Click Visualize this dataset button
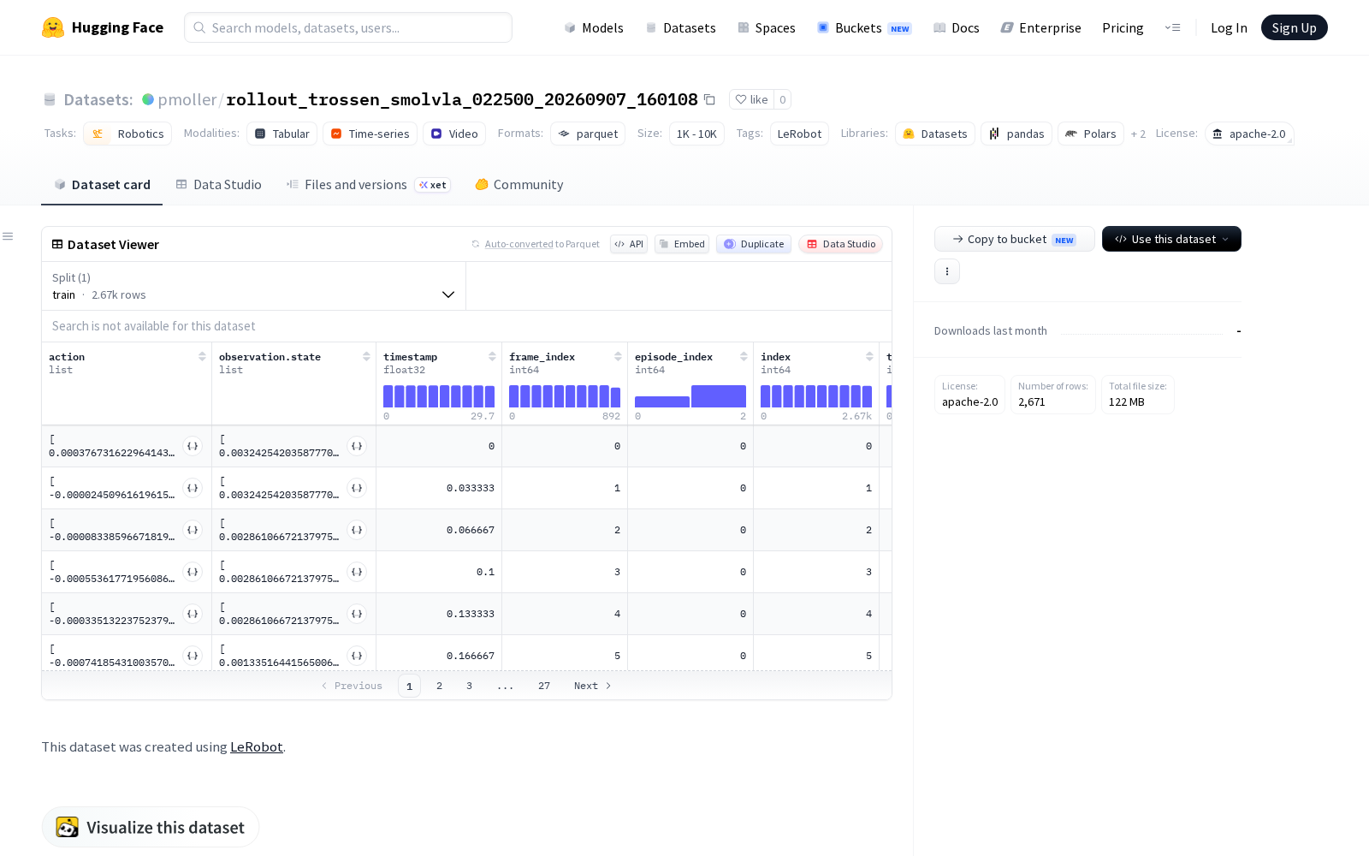This screenshot has width=1369, height=856. 151,827
